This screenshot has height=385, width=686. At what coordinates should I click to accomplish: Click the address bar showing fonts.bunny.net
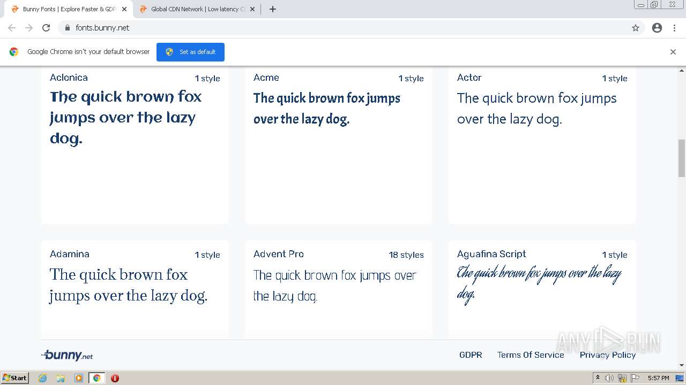343,28
